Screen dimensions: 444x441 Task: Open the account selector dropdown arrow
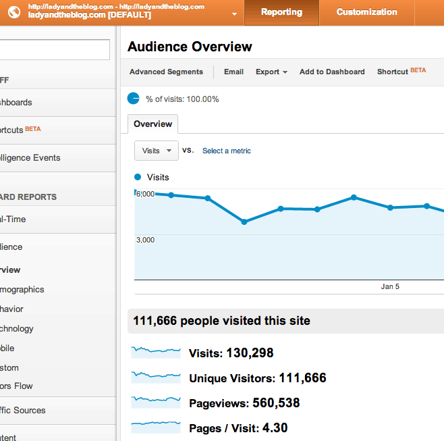pos(234,14)
